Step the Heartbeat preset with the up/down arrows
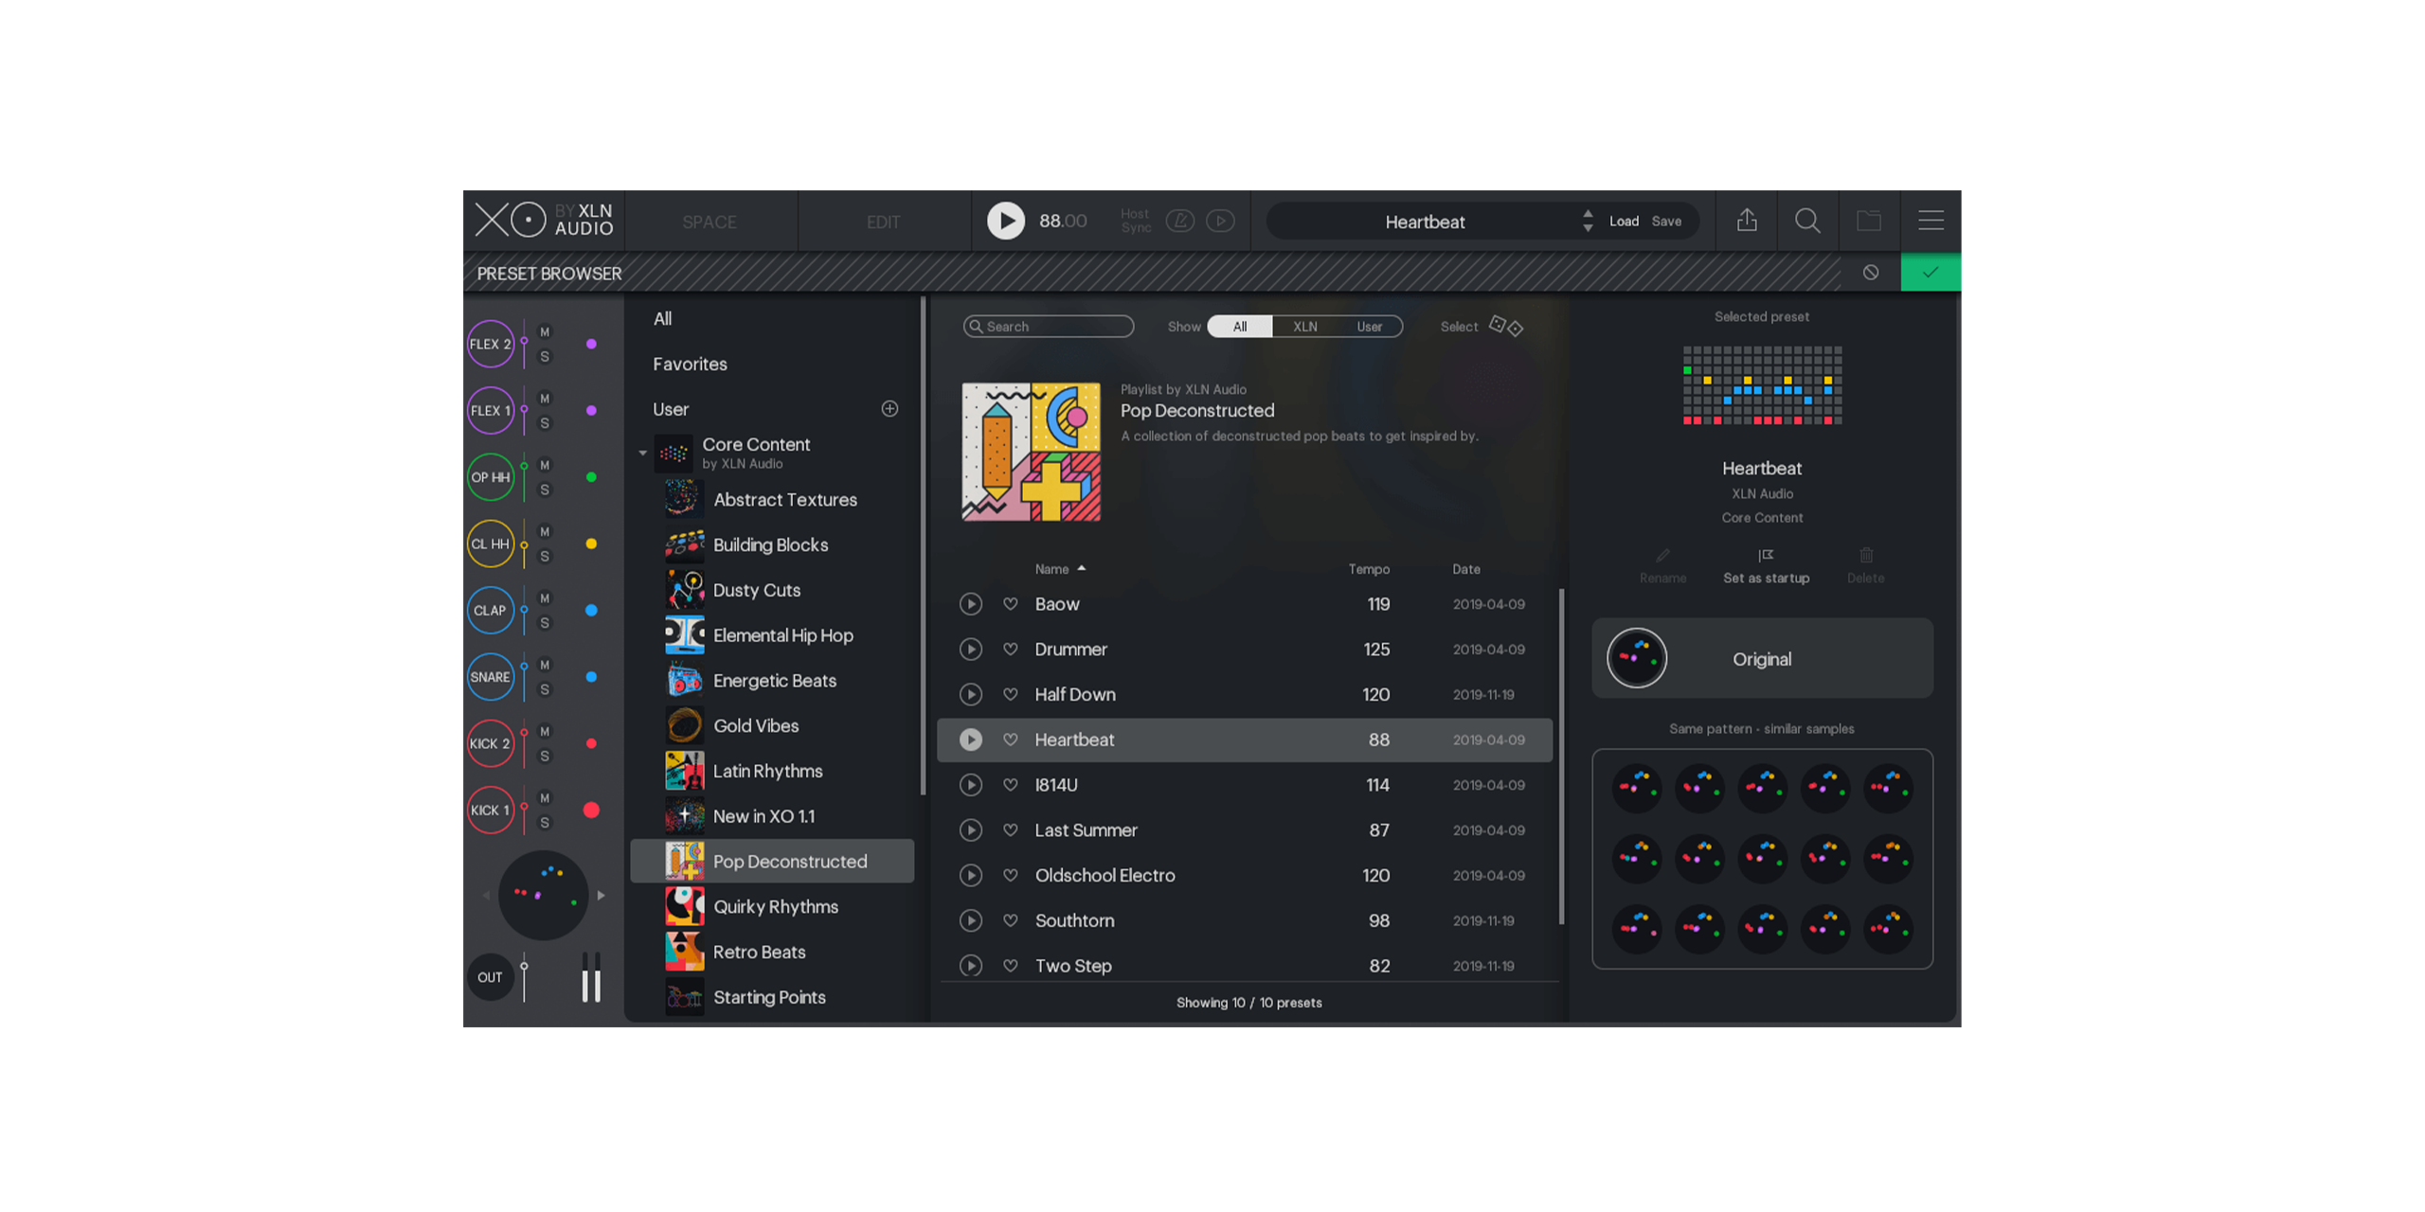The height and width of the screenshot is (1212, 2425). click(1588, 222)
